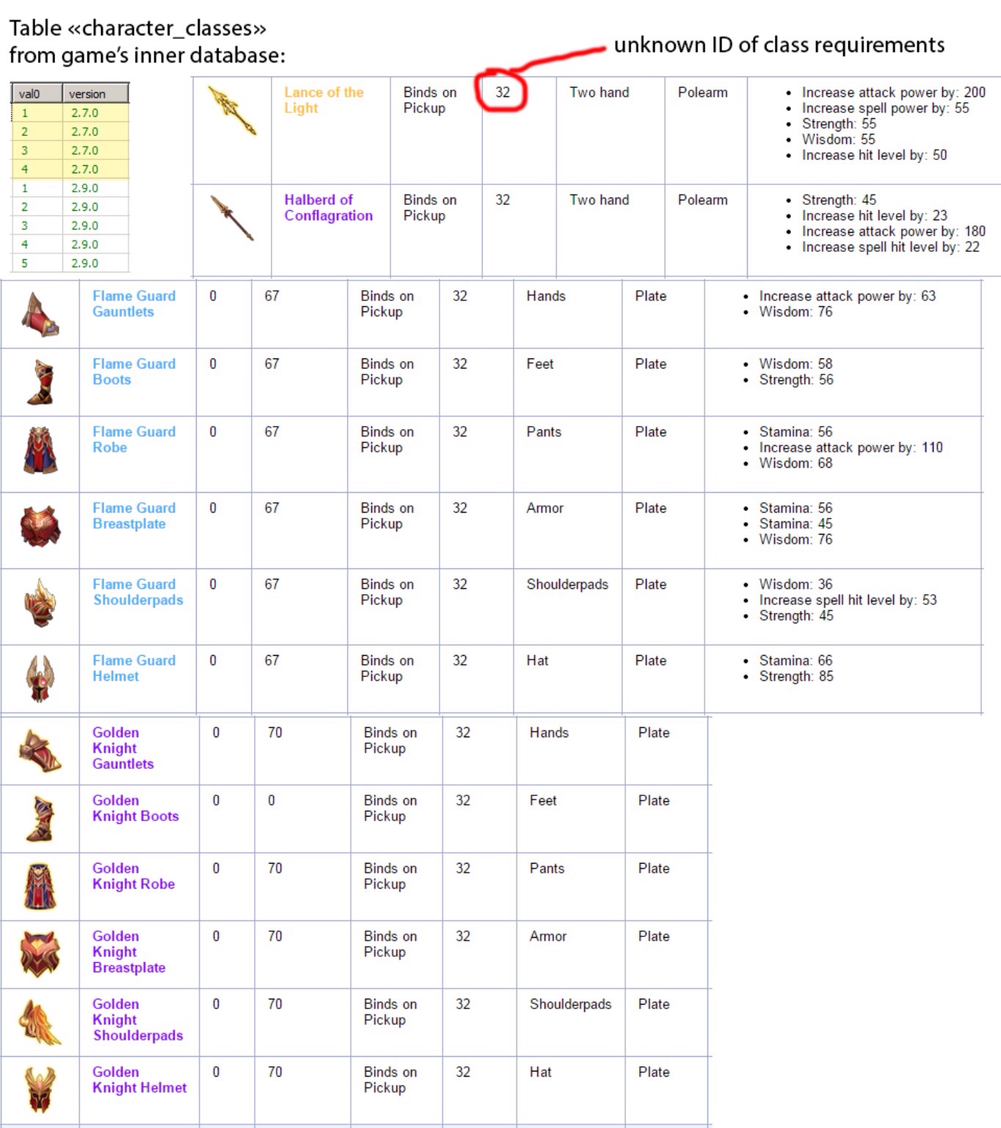Click the Halberd of Conflagration weapon icon
1001x1128 pixels.
tap(232, 218)
